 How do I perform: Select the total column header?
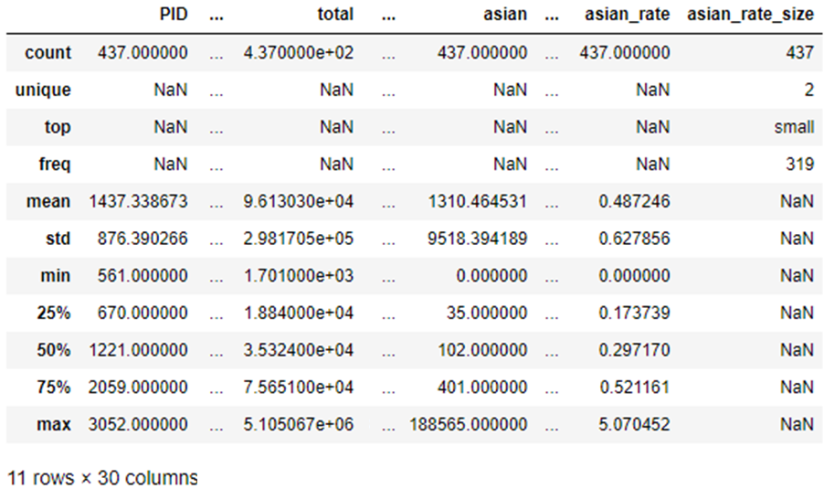[335, 15]
